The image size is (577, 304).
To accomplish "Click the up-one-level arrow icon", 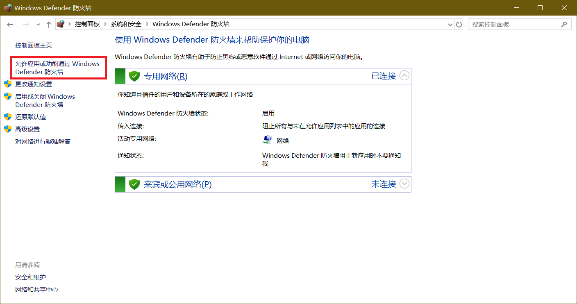I will [x=49, y=25].
